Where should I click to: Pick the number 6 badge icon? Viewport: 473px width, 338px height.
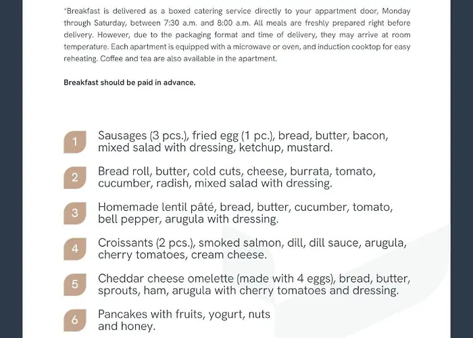[75, 320]
